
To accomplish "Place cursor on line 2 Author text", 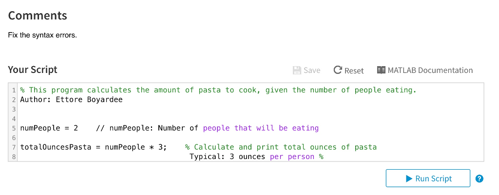I will tap(71, 100).
